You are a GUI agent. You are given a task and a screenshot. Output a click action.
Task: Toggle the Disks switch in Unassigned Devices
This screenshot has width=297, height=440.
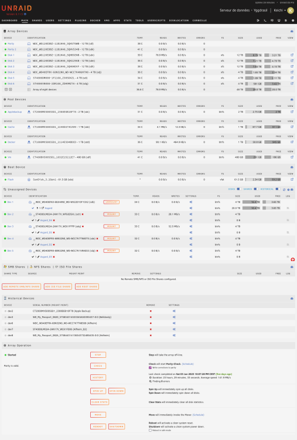click(239, 189)
